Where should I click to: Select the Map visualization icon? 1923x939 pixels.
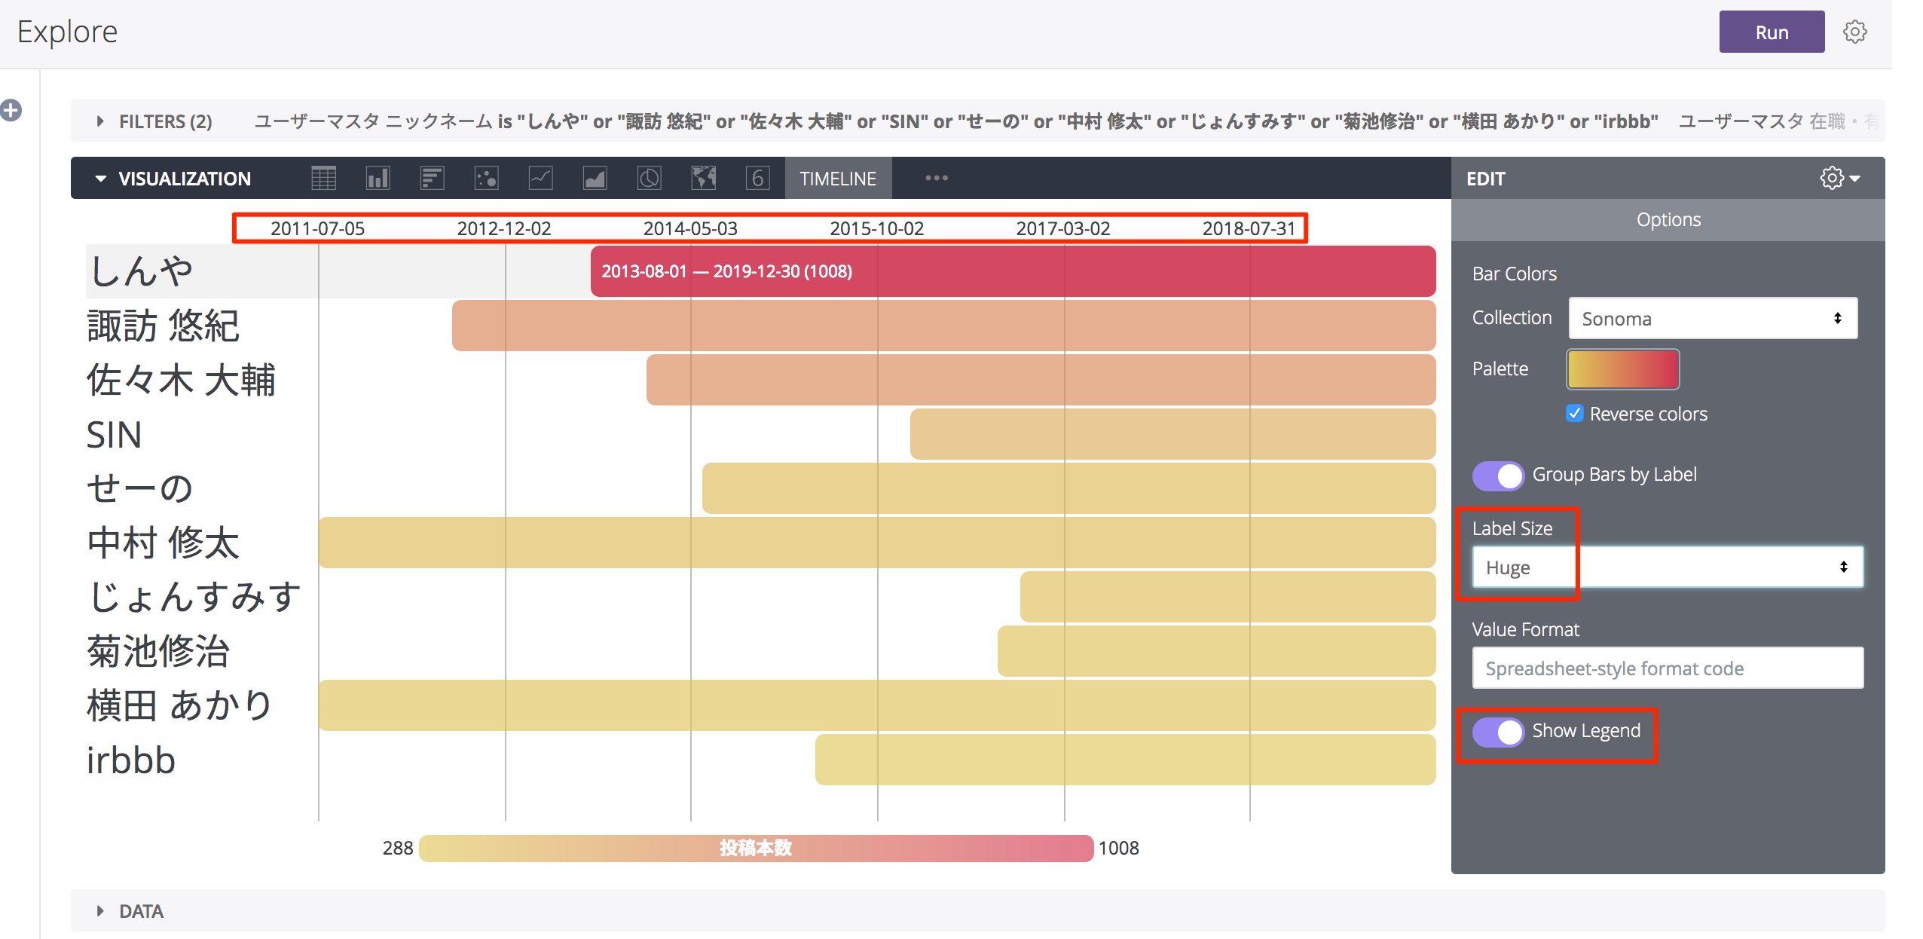[703, 179]
